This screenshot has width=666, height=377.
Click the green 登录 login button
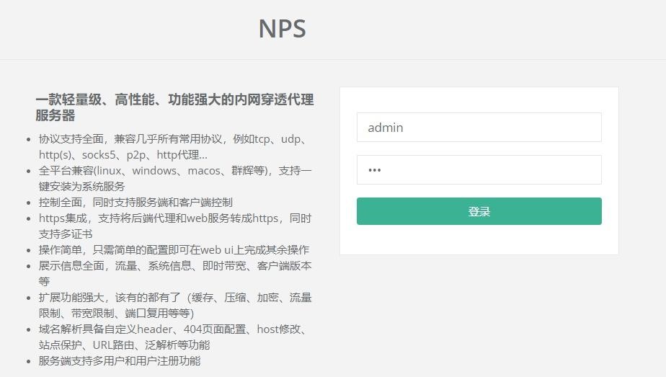point(479,211)
